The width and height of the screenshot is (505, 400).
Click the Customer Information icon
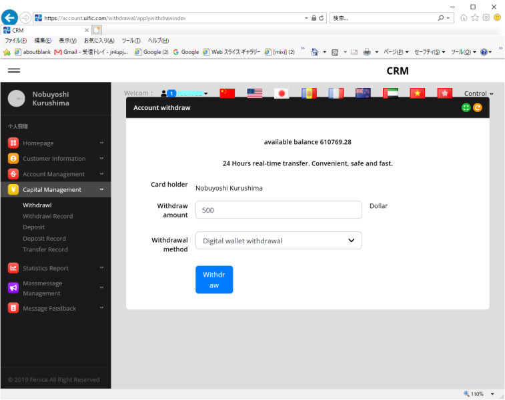click(13, 159)
